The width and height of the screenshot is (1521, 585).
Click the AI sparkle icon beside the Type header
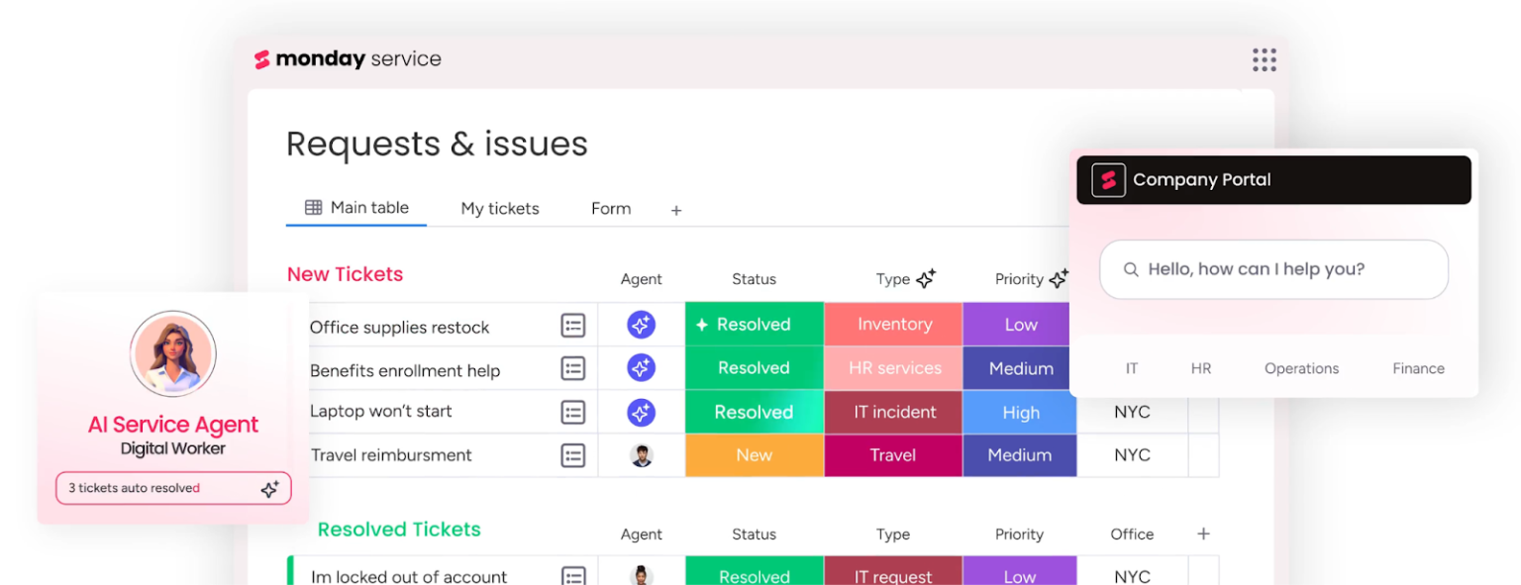click(x=925, y=278)
